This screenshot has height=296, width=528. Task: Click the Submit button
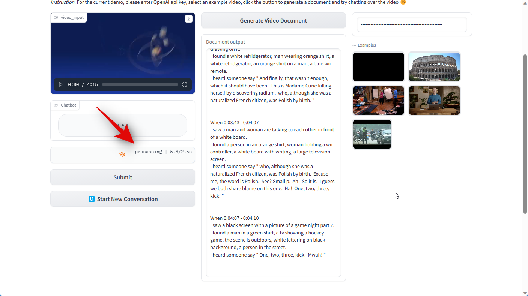pos(123,177)
